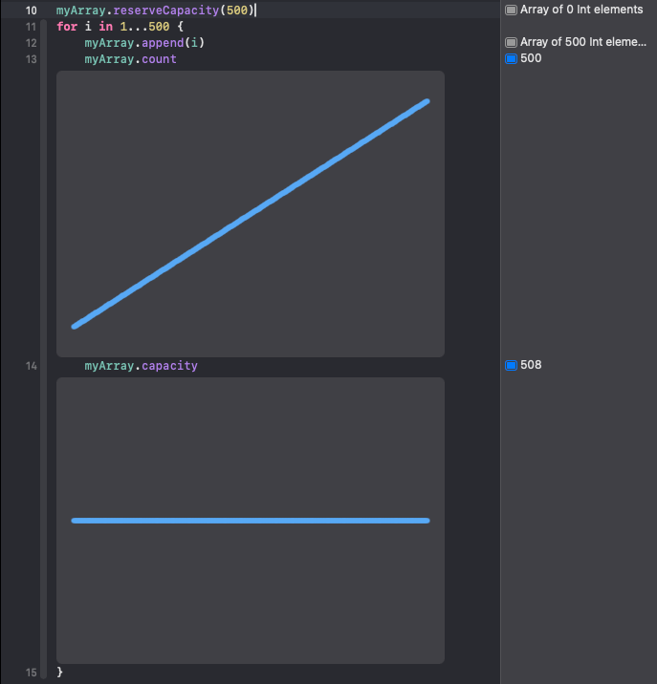Click the 'Array of 500 Int eleme...' result text

pyautogui.click(x=583, y=42)
